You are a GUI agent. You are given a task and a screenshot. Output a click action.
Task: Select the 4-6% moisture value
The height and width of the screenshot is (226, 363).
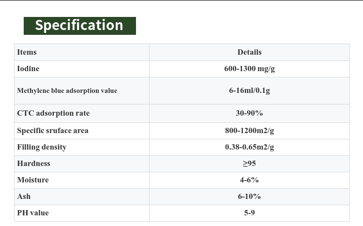[x=249, y=180]
